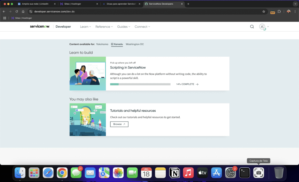This screenshot has height=182, width=299.
Task: Open the Music app in the dock
Action: 188,173
